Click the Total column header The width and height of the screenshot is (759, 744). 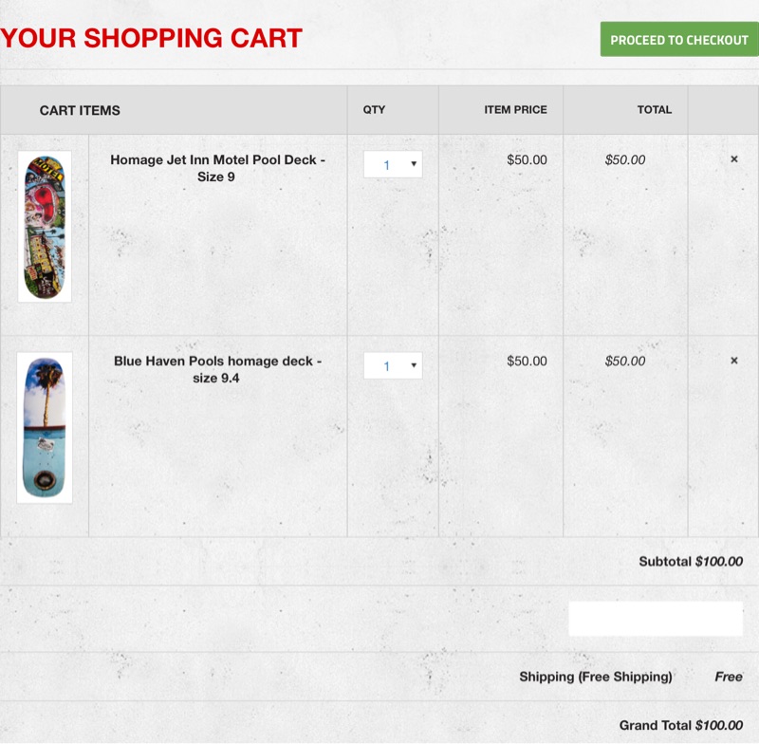click(x=654, y=109)
